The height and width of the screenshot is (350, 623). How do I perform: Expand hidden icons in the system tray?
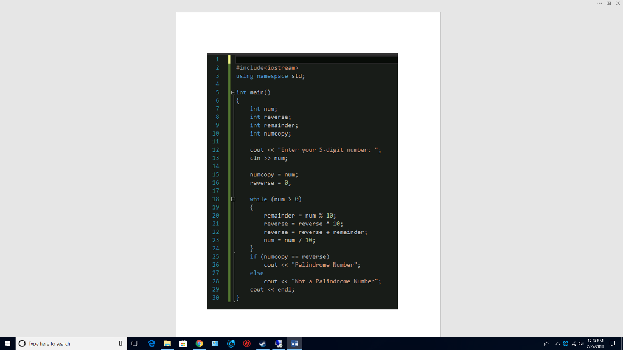click(557, 343)
